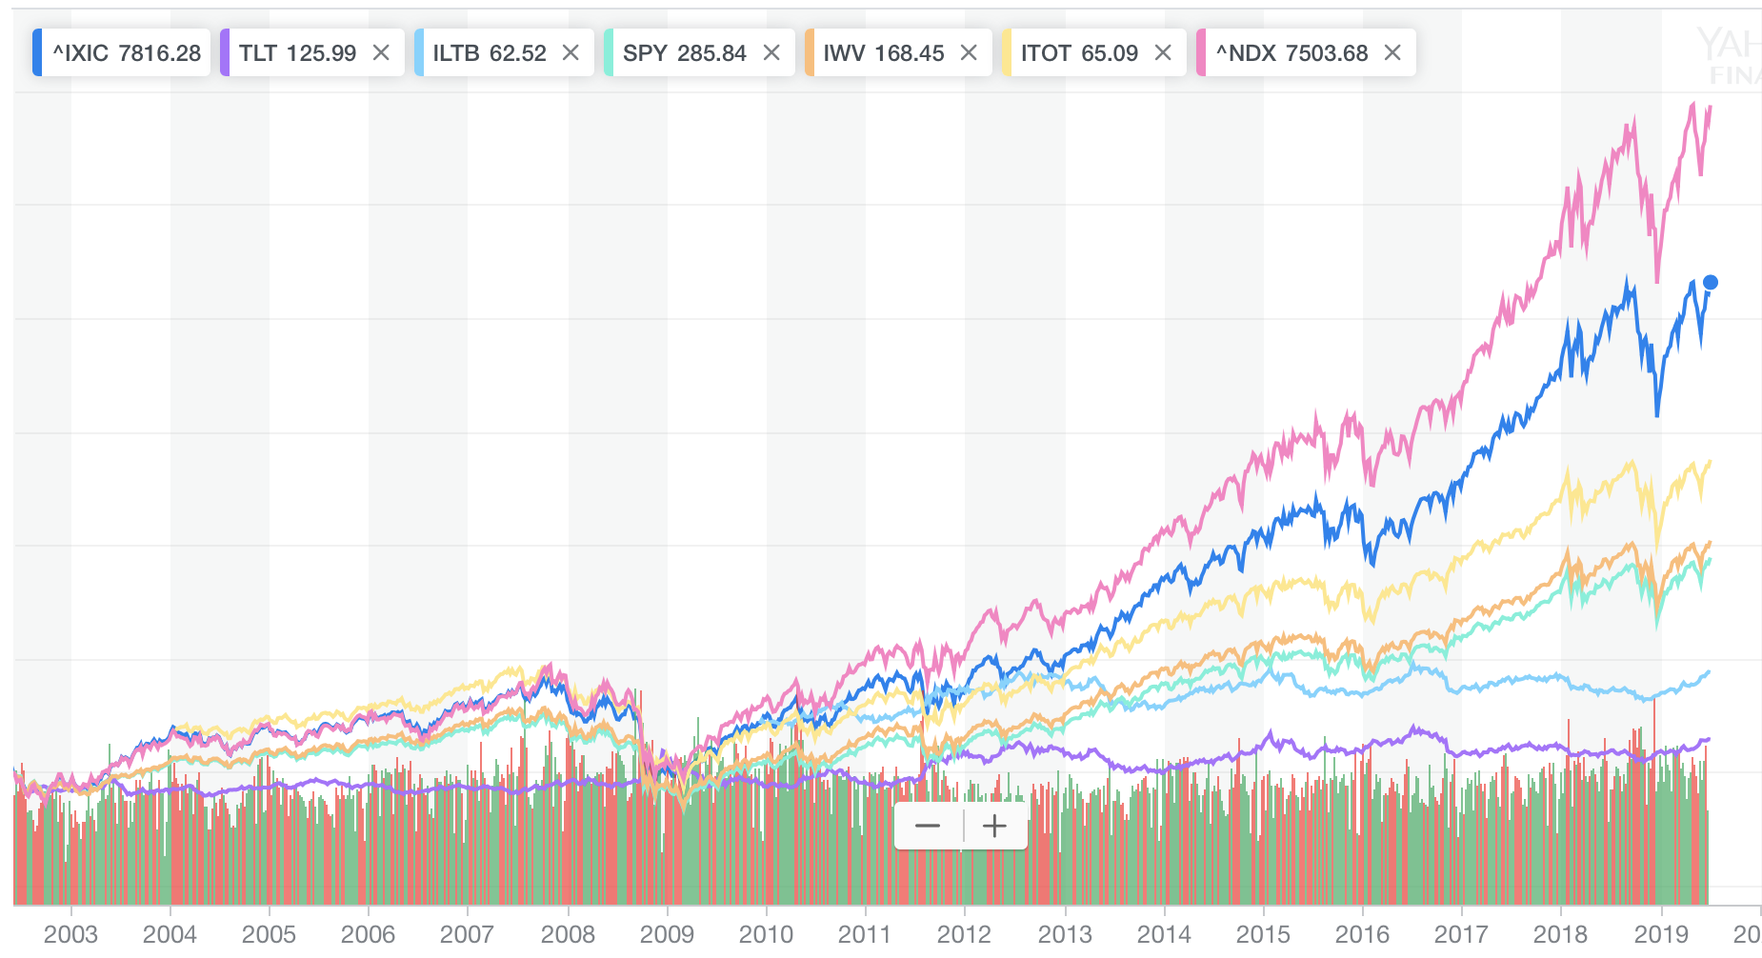The width and height of the screenshot is (1762, 958).
Task: Click the IWV 168.45 legend label
Action: [x=883, y=53]
